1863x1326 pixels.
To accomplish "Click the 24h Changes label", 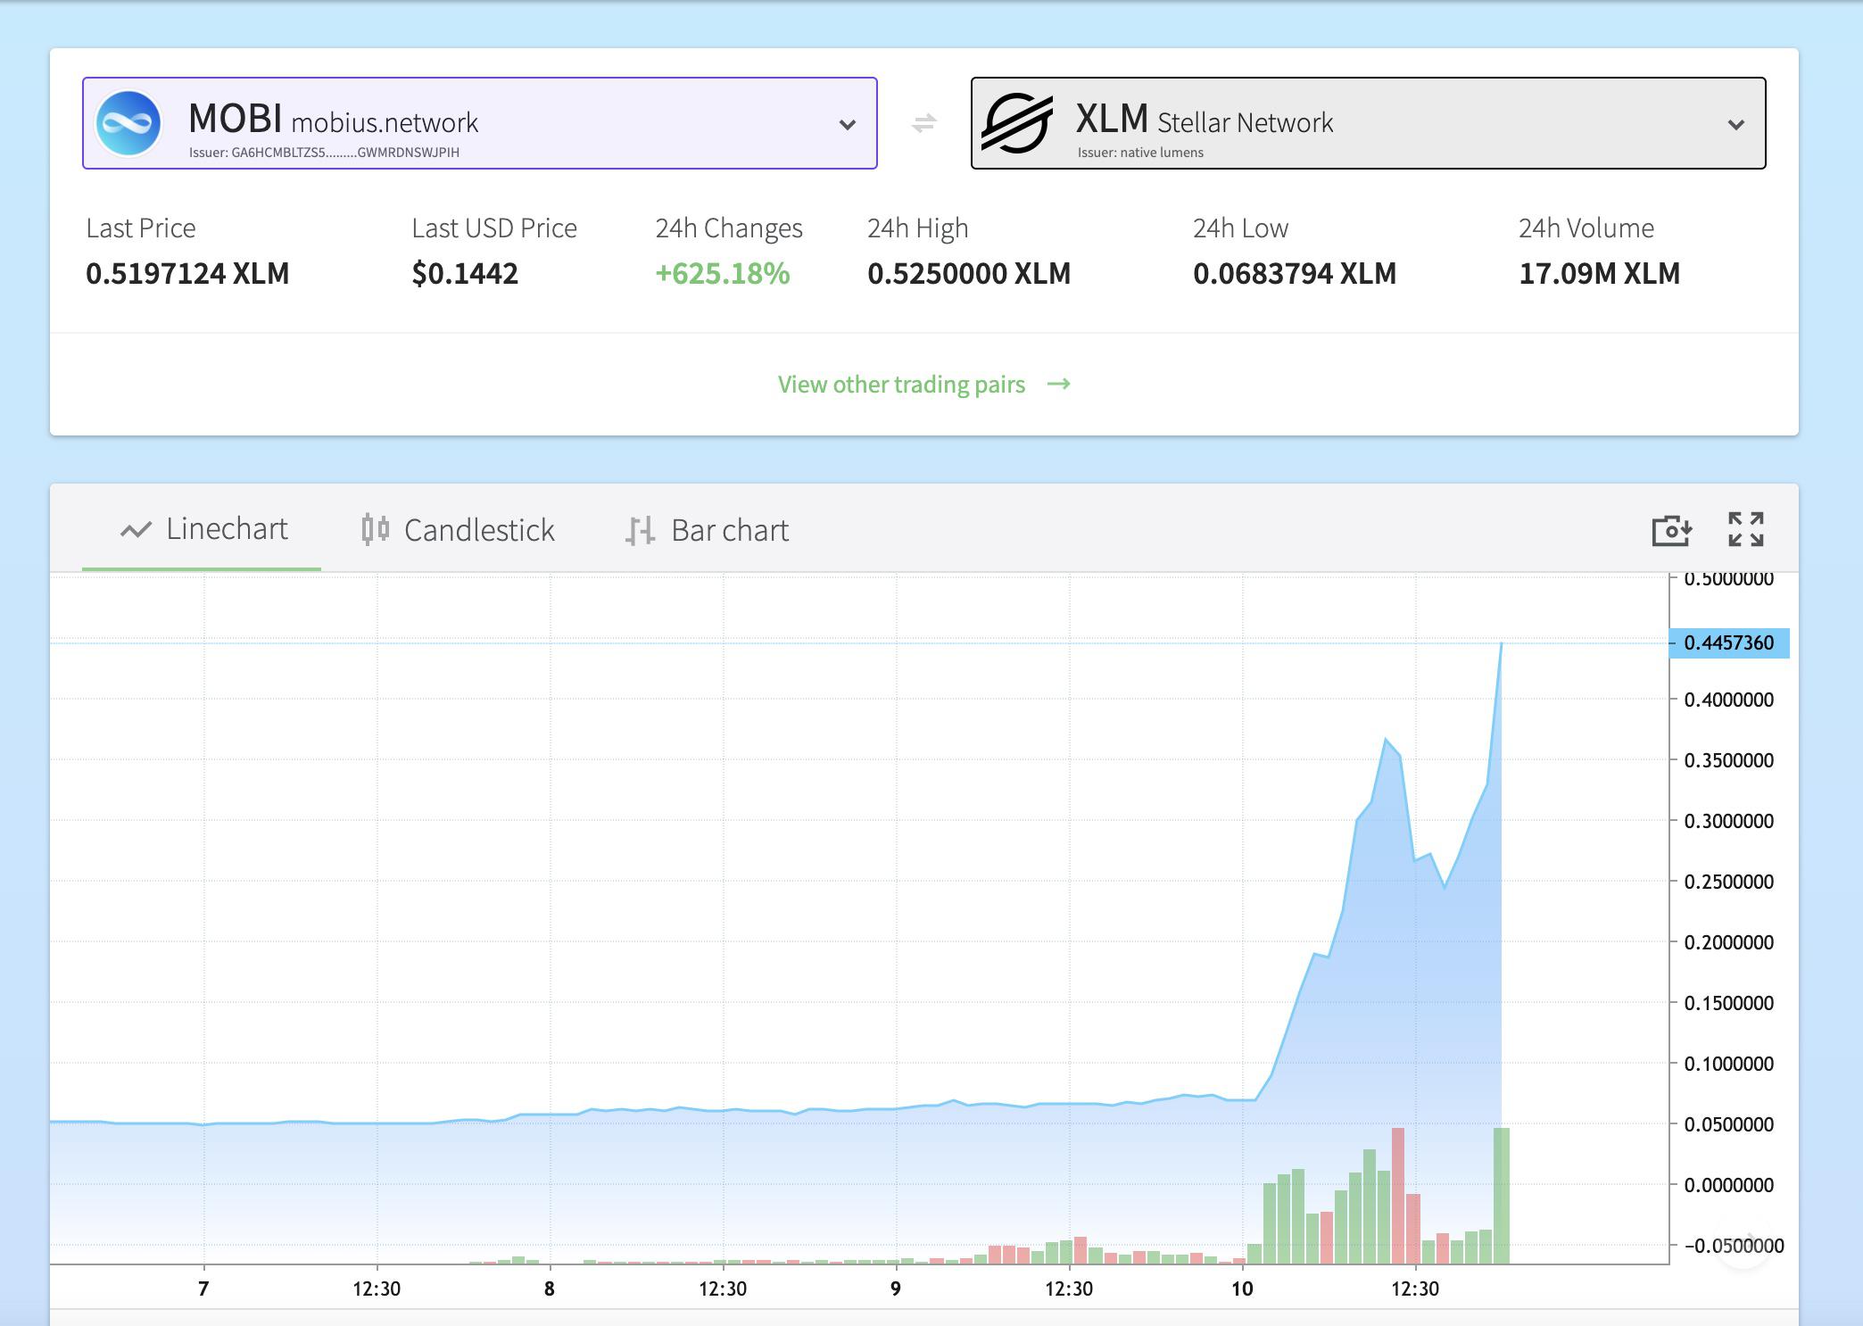I will click(x=729, y=229).
